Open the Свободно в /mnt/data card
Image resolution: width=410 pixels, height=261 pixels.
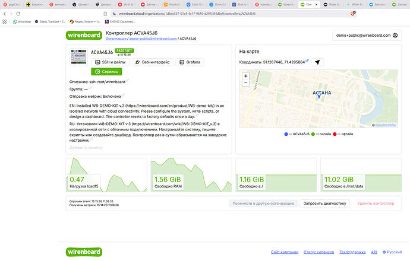click(361, 175)
